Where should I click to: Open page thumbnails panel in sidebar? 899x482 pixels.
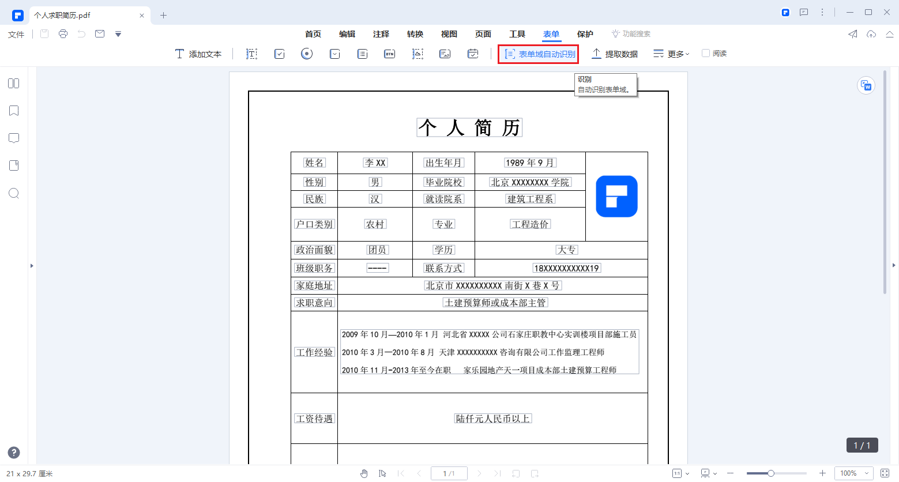(13, 83)
